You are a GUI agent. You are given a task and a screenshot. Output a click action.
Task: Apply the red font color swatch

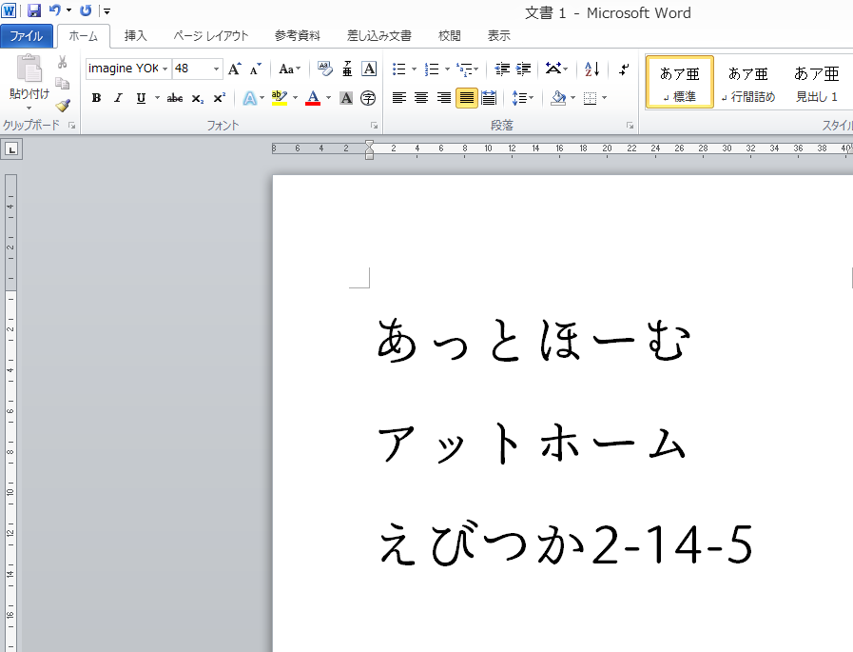313,98
